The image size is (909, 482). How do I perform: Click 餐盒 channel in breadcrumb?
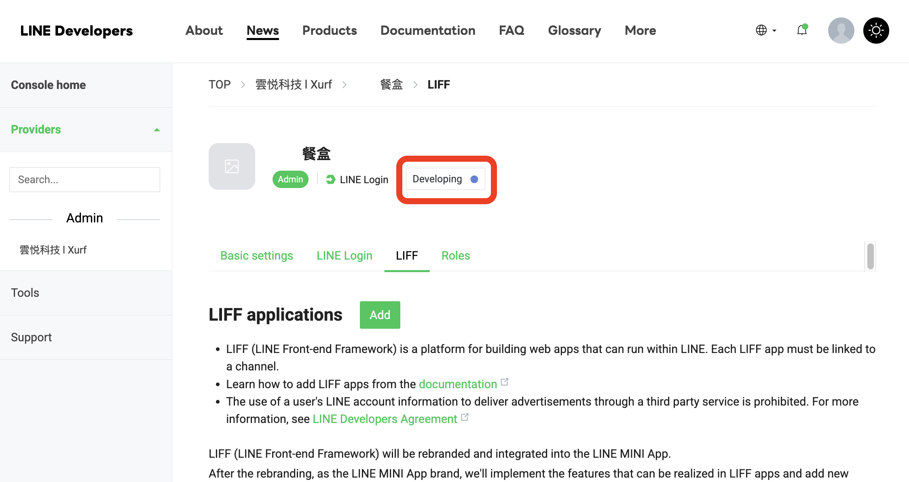click(x=391, y=85)
